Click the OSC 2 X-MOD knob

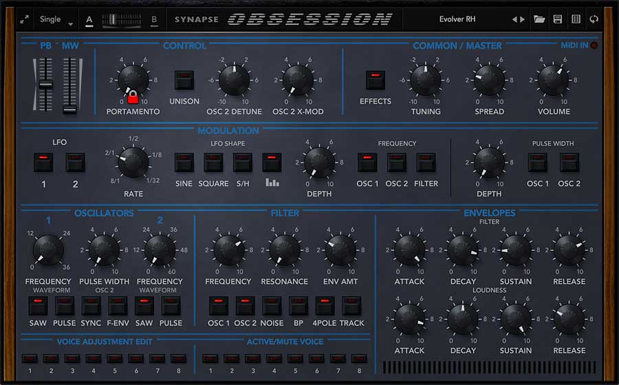tap(298, 80)
